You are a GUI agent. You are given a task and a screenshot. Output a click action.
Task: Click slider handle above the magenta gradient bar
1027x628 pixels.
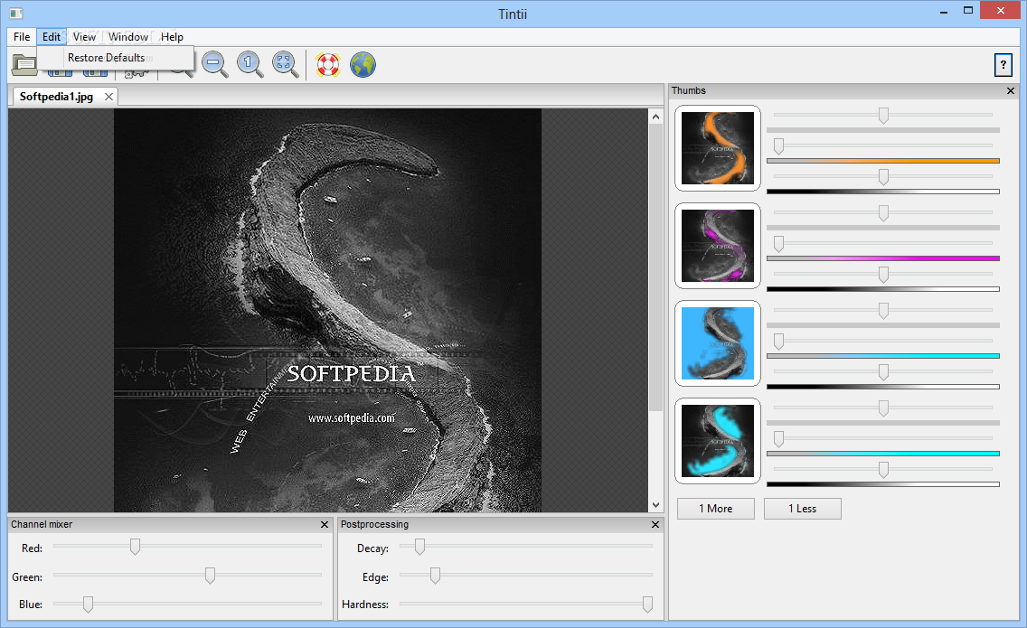click(x=778, y=244)
